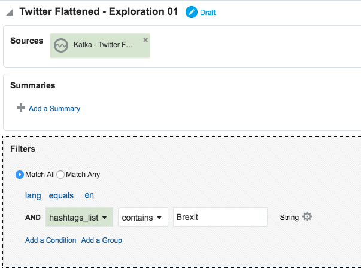Click the Draft status link
The width and height of the screenshot is (361, 272).
[208, 13]
